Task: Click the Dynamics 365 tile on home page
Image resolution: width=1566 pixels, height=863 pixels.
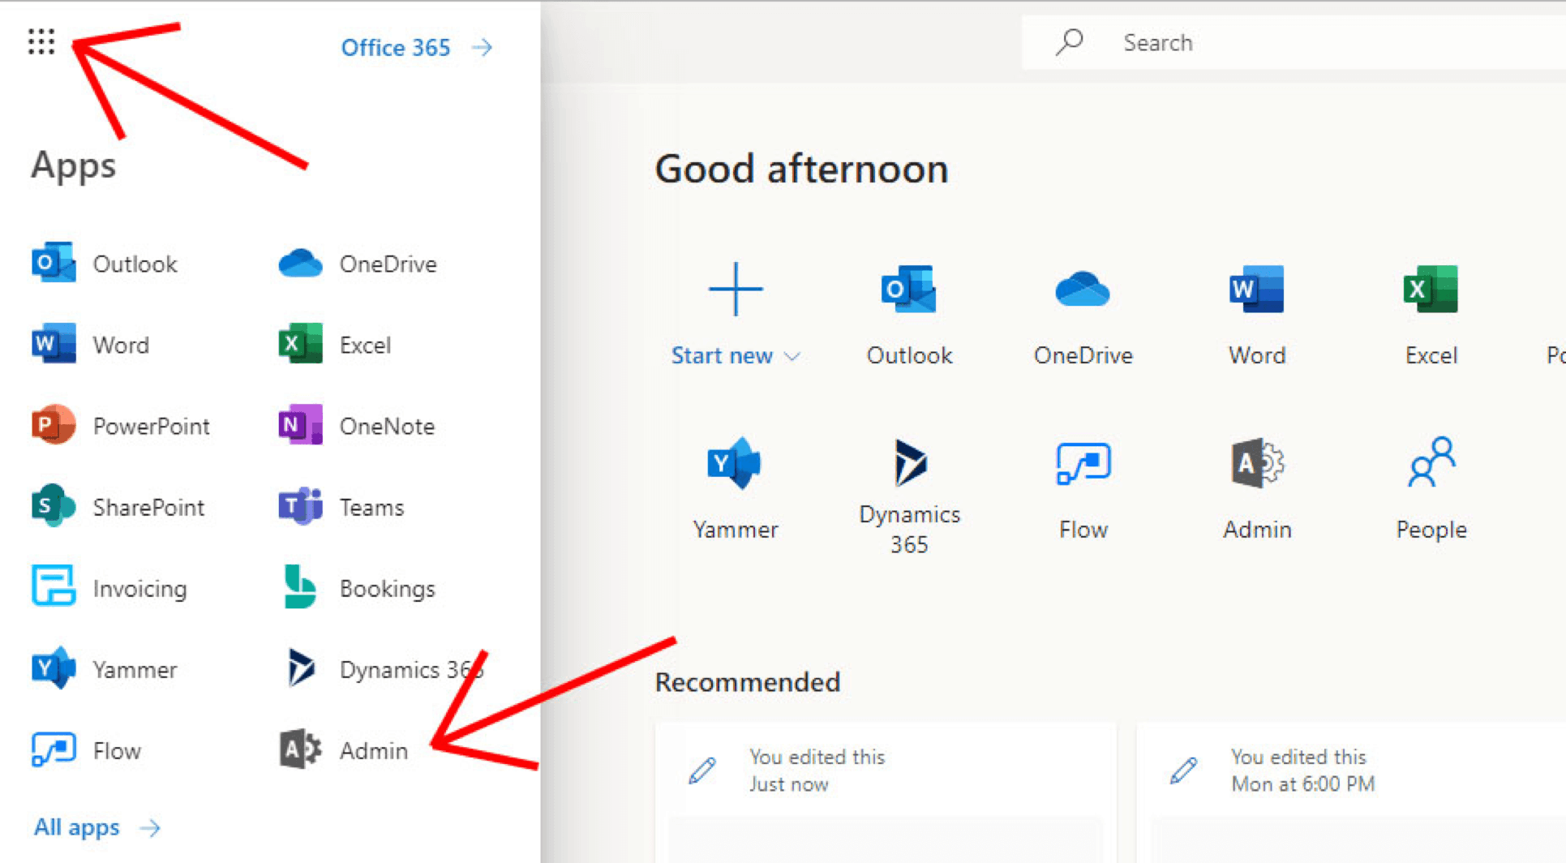Action: tap(909, 496)
